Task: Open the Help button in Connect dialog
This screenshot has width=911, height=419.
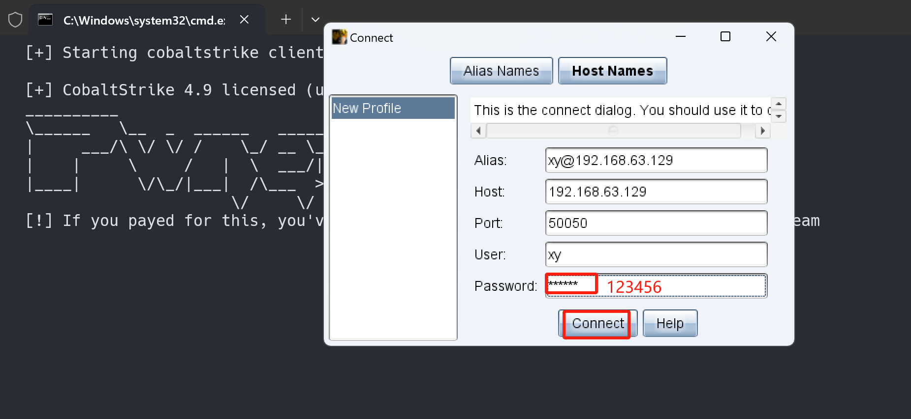Action: coord(670,323)
